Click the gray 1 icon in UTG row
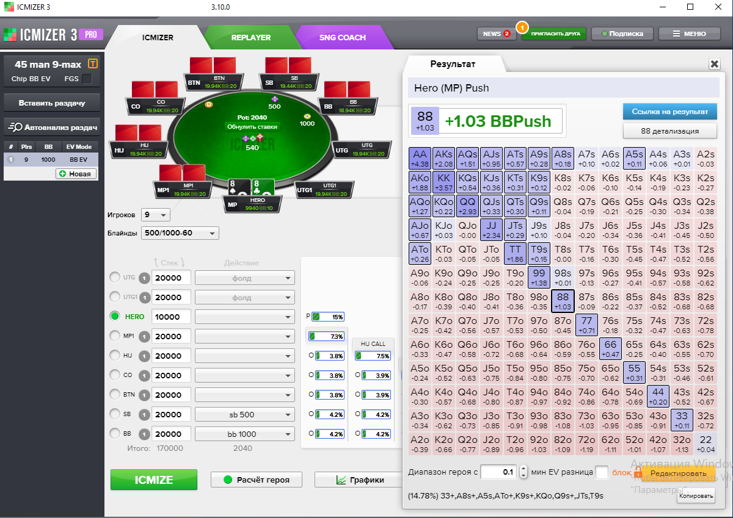 pos(144,278)
